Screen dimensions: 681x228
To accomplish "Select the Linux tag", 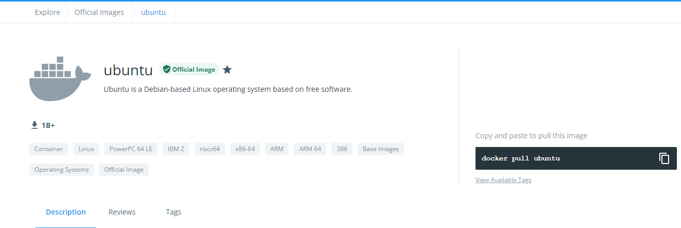I will [x=86, y=149].
